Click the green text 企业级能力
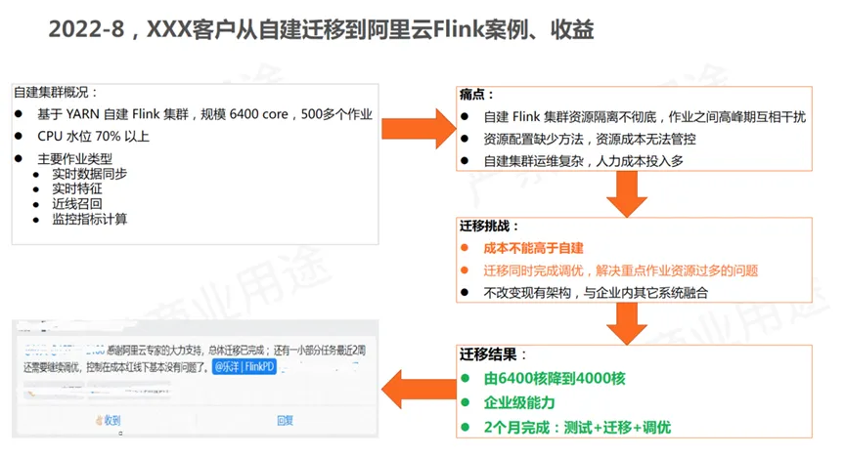The image size is (845, 457). point(519,402)
